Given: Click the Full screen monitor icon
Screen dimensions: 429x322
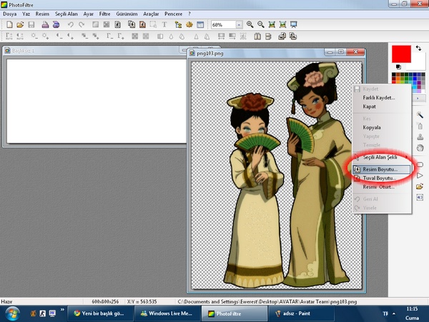Looking at the screenshot, I should [x=294, y=24].
